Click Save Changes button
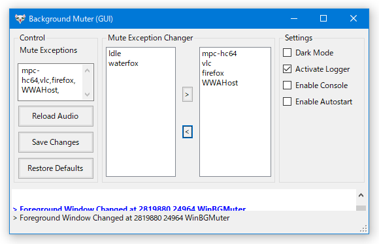The width and height of the screenshot is (379, 244). pyautogui.click(x=56, y=142)
